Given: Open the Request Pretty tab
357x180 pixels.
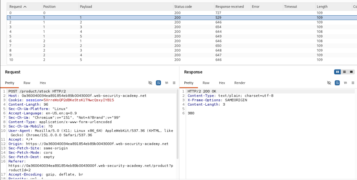Looking at the screenshot, I should (x=9, y=83).
